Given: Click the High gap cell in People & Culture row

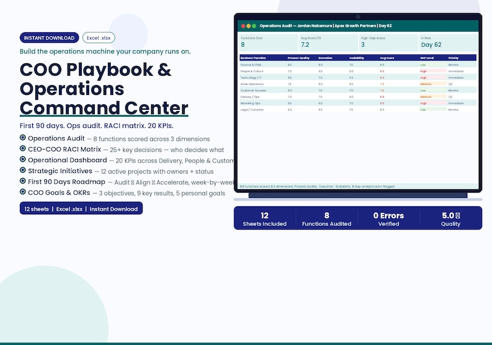Looking at the screenshot, I should (x=433, y=71).
